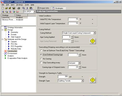Click the first strategy icon in second toolbar row

3,12
